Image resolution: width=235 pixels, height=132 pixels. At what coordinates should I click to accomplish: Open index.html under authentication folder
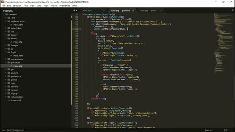pos(18,25)
